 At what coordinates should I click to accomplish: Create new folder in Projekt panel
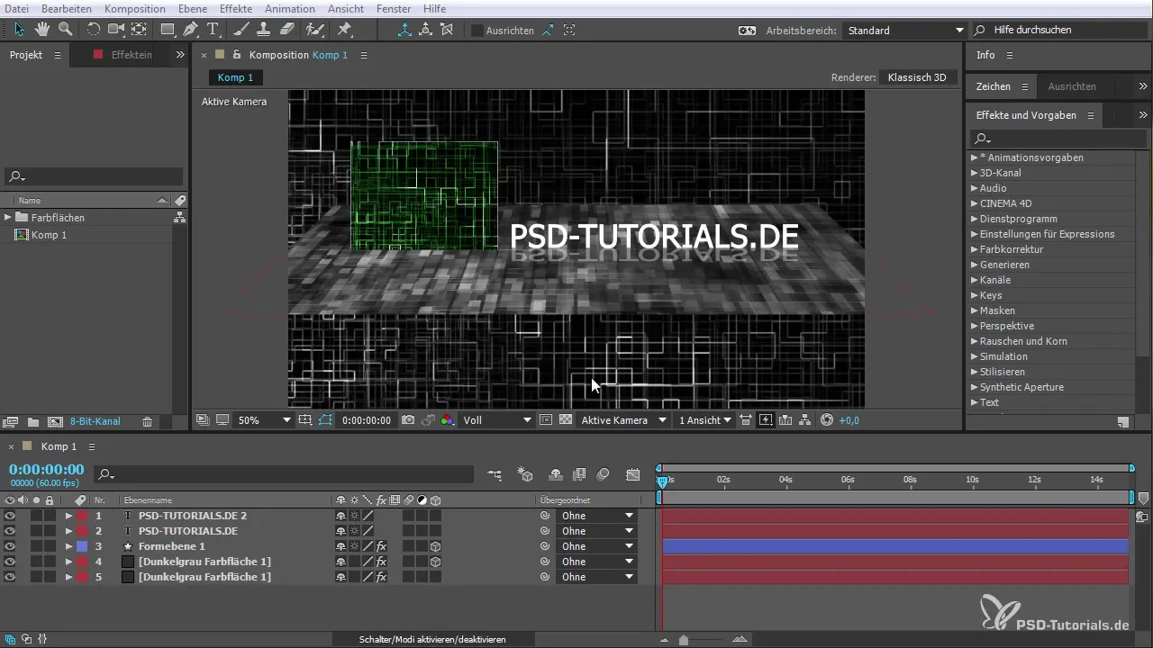click(x=33, y=421)
